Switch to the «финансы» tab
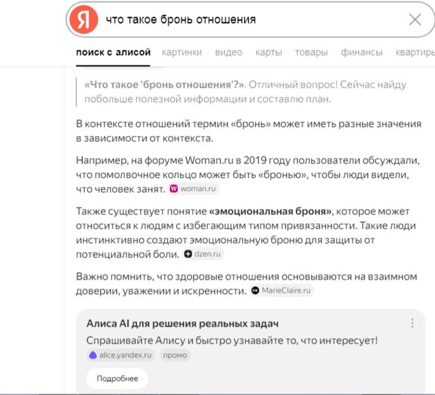 click(362, 52)
